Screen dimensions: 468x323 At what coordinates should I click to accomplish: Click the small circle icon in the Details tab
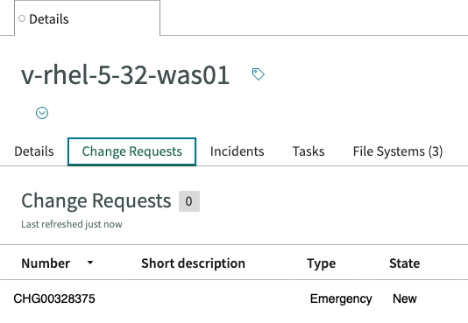(22, 18)
